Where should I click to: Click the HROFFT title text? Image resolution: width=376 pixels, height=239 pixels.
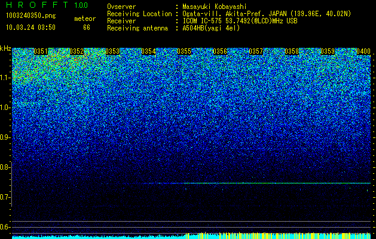37,5
